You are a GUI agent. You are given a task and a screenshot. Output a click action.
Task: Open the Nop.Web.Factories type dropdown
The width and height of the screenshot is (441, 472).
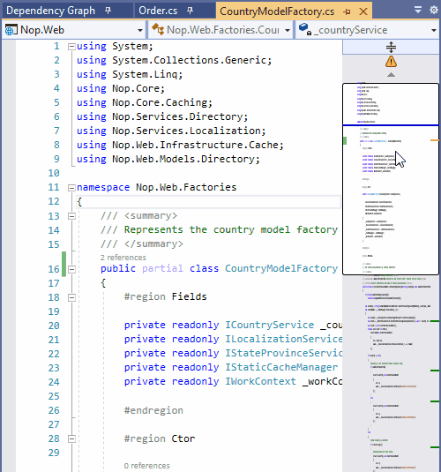pos(288,30)
